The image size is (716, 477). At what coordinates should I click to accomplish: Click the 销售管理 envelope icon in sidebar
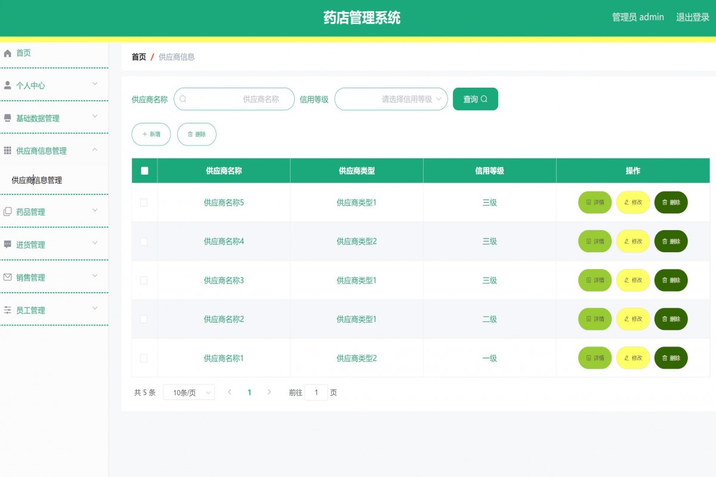tap(7, 277)
